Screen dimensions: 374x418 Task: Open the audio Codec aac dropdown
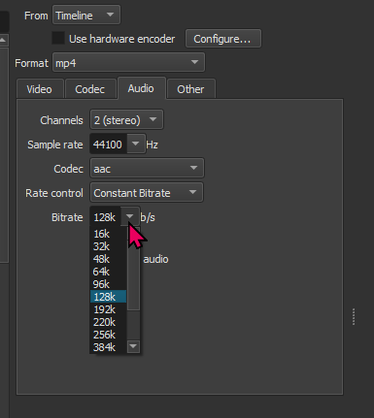click(147, 168)
